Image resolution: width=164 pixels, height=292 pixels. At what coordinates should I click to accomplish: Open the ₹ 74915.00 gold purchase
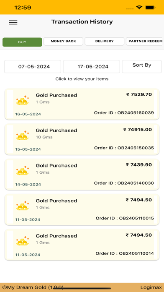point(82,139)
